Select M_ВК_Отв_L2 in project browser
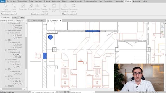The width and height of the screenshot is (166, 93). point(17,47)
